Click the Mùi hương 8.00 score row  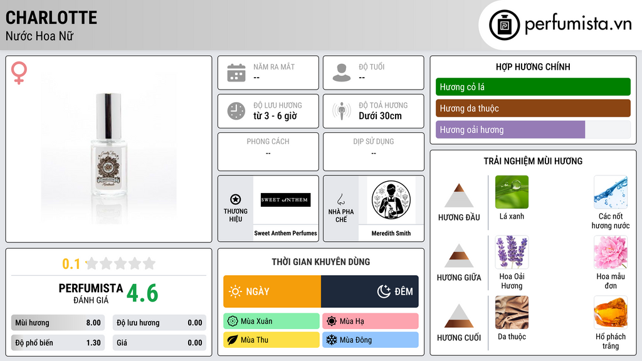(x=58, y=323)
